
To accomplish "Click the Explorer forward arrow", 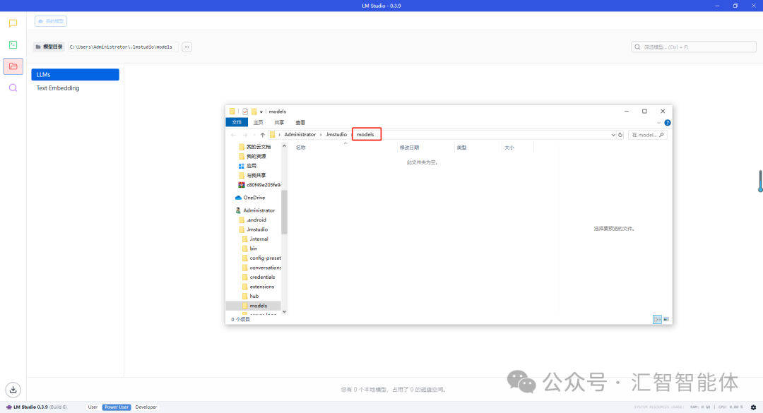I will (244, 135).
